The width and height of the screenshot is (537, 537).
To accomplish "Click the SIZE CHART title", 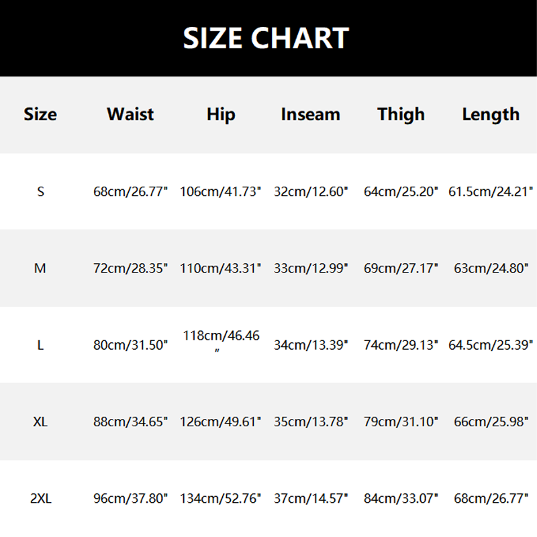I will pos(266,38).
